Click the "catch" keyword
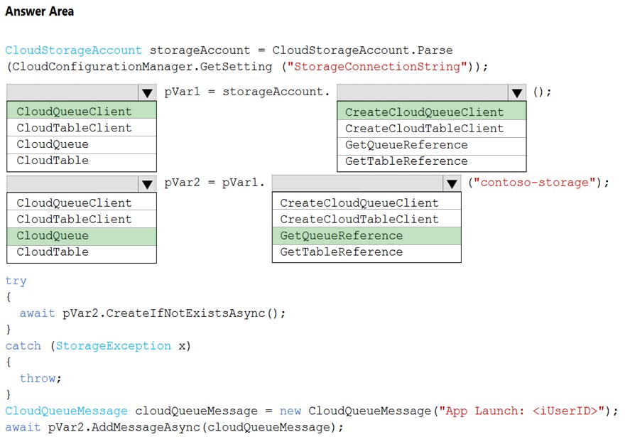This screenshot has width=625, height=437. 23,346
